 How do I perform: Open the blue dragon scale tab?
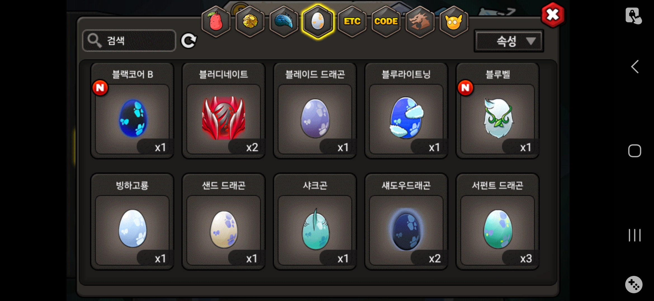[x=284, y=21]
